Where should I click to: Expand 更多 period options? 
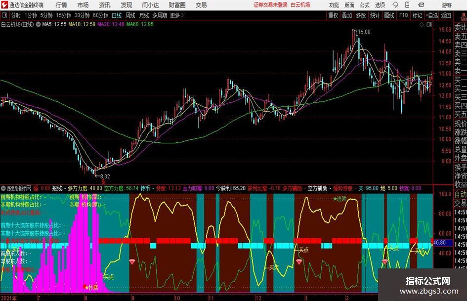tap(177, 15)
